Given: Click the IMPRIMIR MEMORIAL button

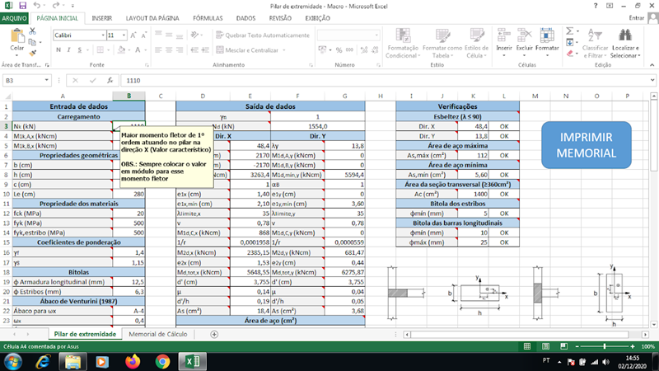Looking at the screenshot, I should point(586,145).
